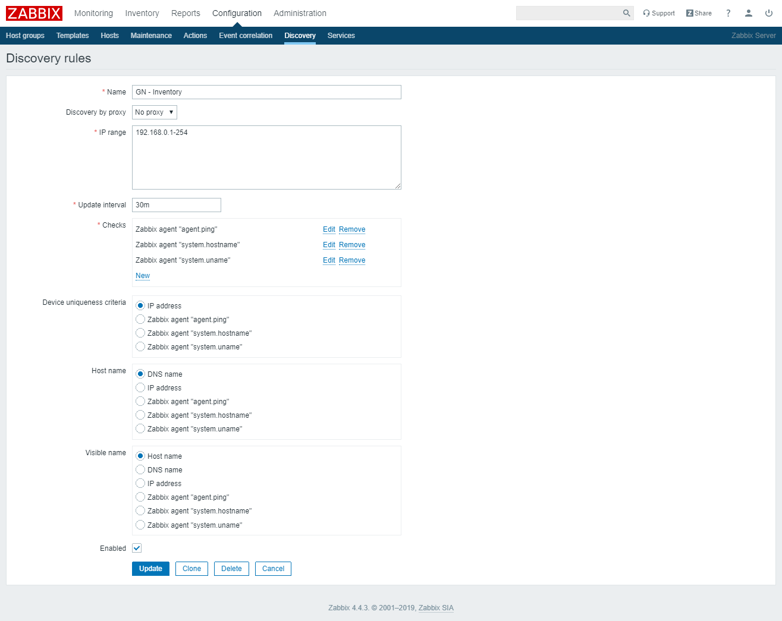Go to Actions section

[x=195, y=36]
